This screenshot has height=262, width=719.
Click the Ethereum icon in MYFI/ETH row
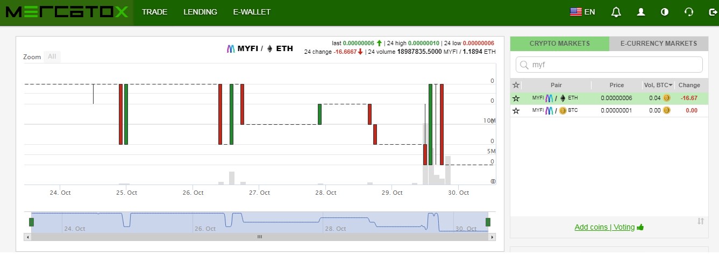563,98
